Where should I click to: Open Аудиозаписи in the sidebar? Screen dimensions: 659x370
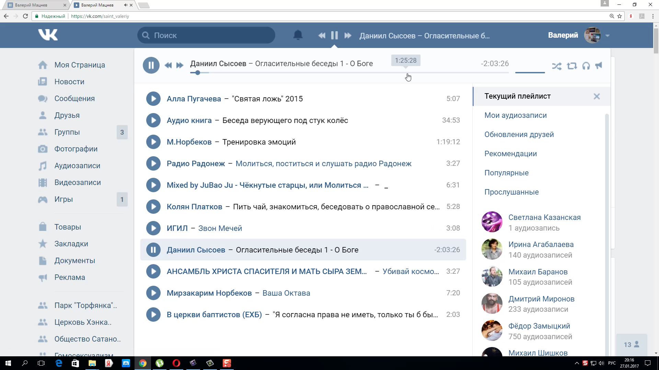coord(77,166)
